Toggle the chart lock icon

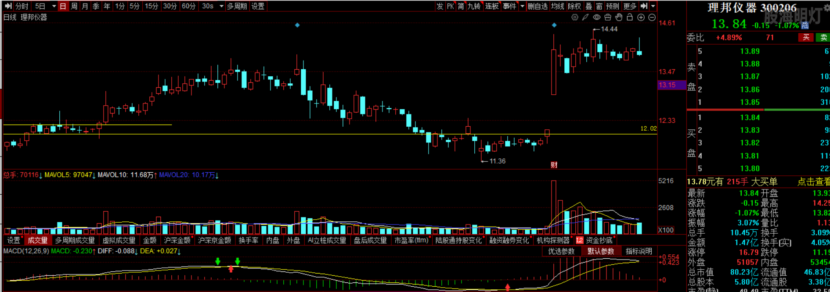coord(630,18)
